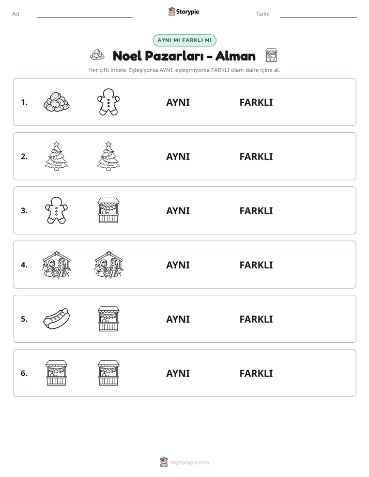Click the gingerbread man icon in row 1
The width and height of the screenshot is (369, 477).
(x=109, y=102)
